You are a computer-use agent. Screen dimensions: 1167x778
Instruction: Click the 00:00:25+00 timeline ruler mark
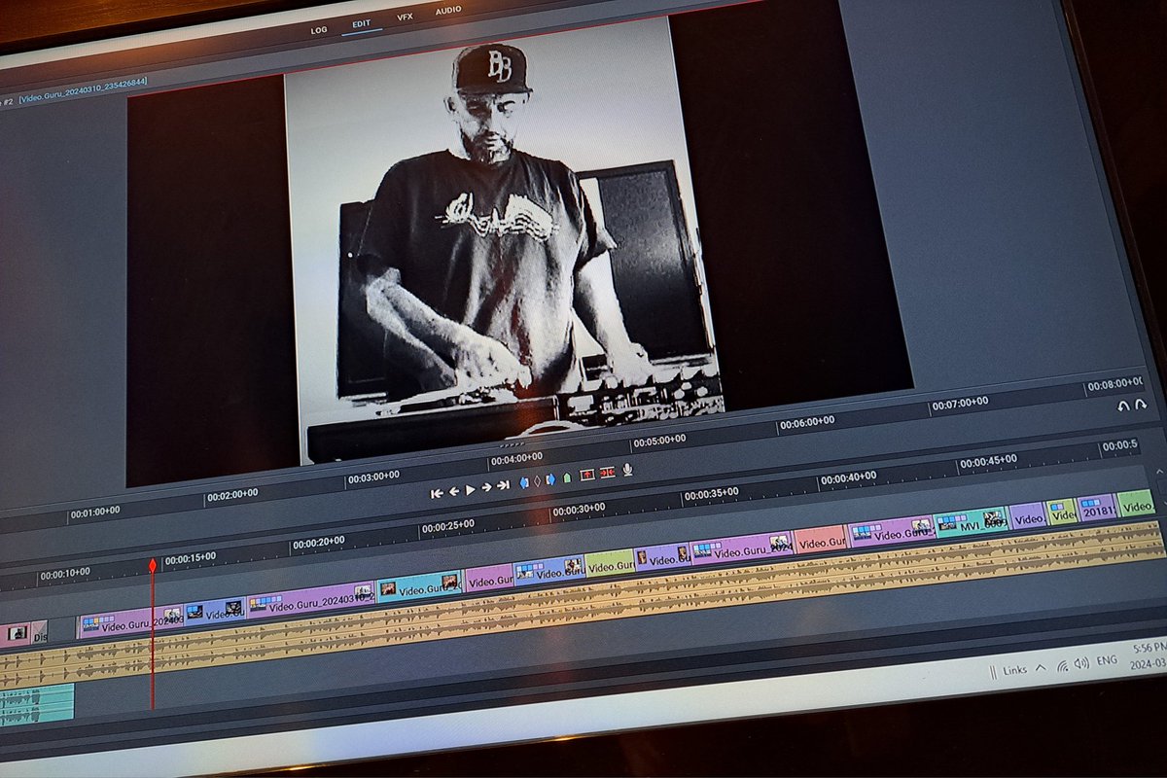point(447,525)
